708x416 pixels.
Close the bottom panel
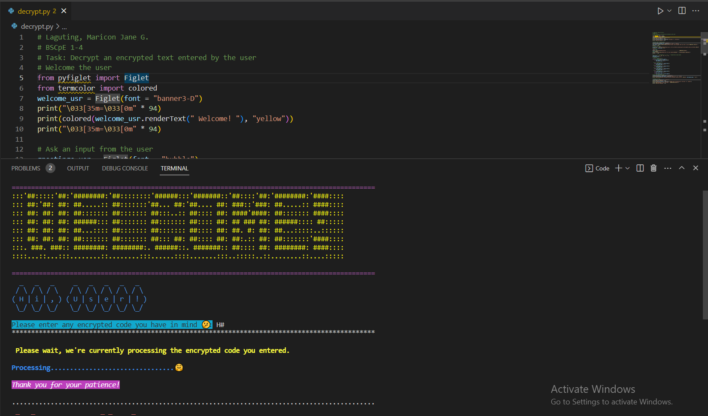pos(696,168)
